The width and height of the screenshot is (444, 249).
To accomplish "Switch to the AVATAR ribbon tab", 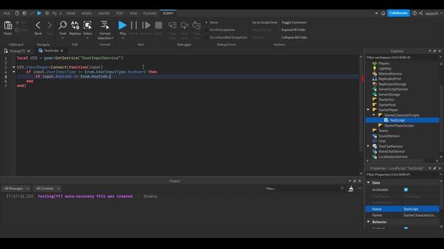I will 104,13.
